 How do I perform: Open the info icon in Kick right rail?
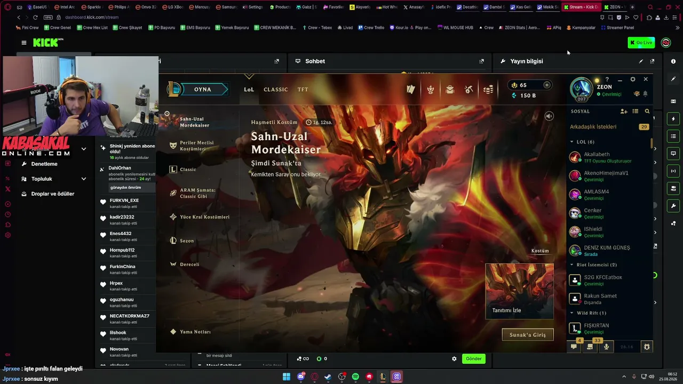(x=673, y=61)
